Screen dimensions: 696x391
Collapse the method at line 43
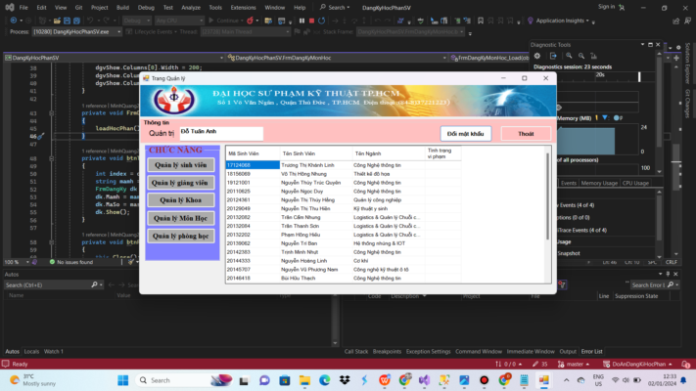pos(52,113)
